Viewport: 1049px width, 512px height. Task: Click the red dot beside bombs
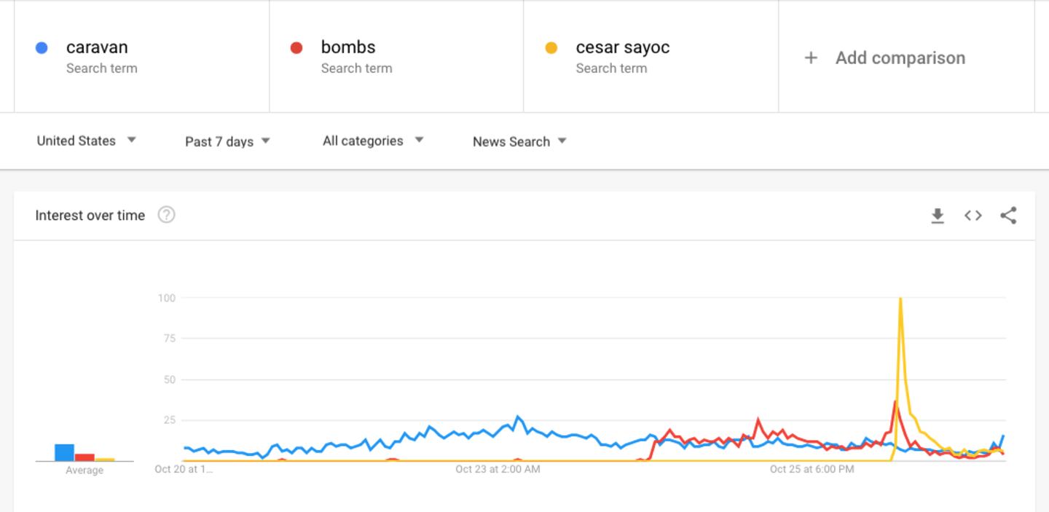tap(296, 48)
